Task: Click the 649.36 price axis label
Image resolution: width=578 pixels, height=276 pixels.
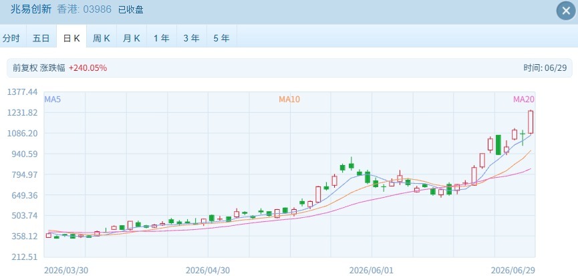Action: click(x=24, y=195)
